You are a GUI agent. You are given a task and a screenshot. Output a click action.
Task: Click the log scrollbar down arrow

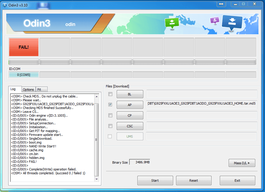(97, 179)
